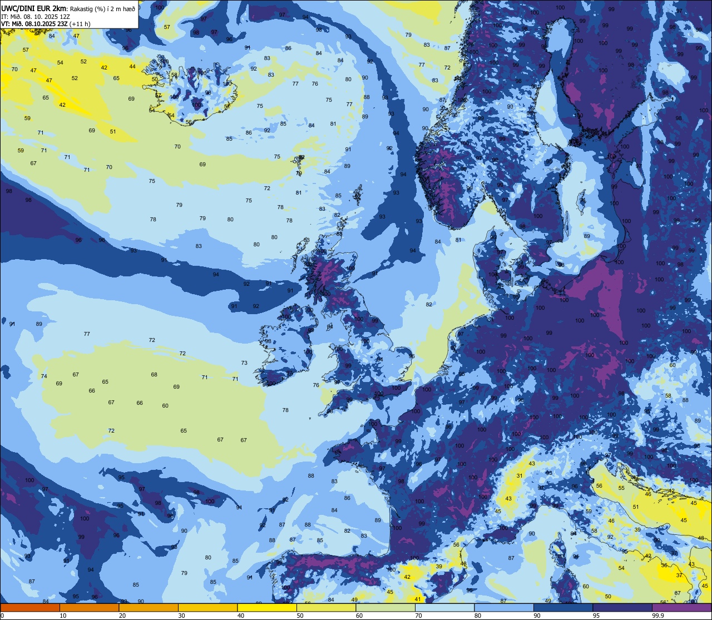Viewport: 712px width, 620px height.
Task: Click the 10–20 orange legend swatch
Action: click(x=89, y=607)
